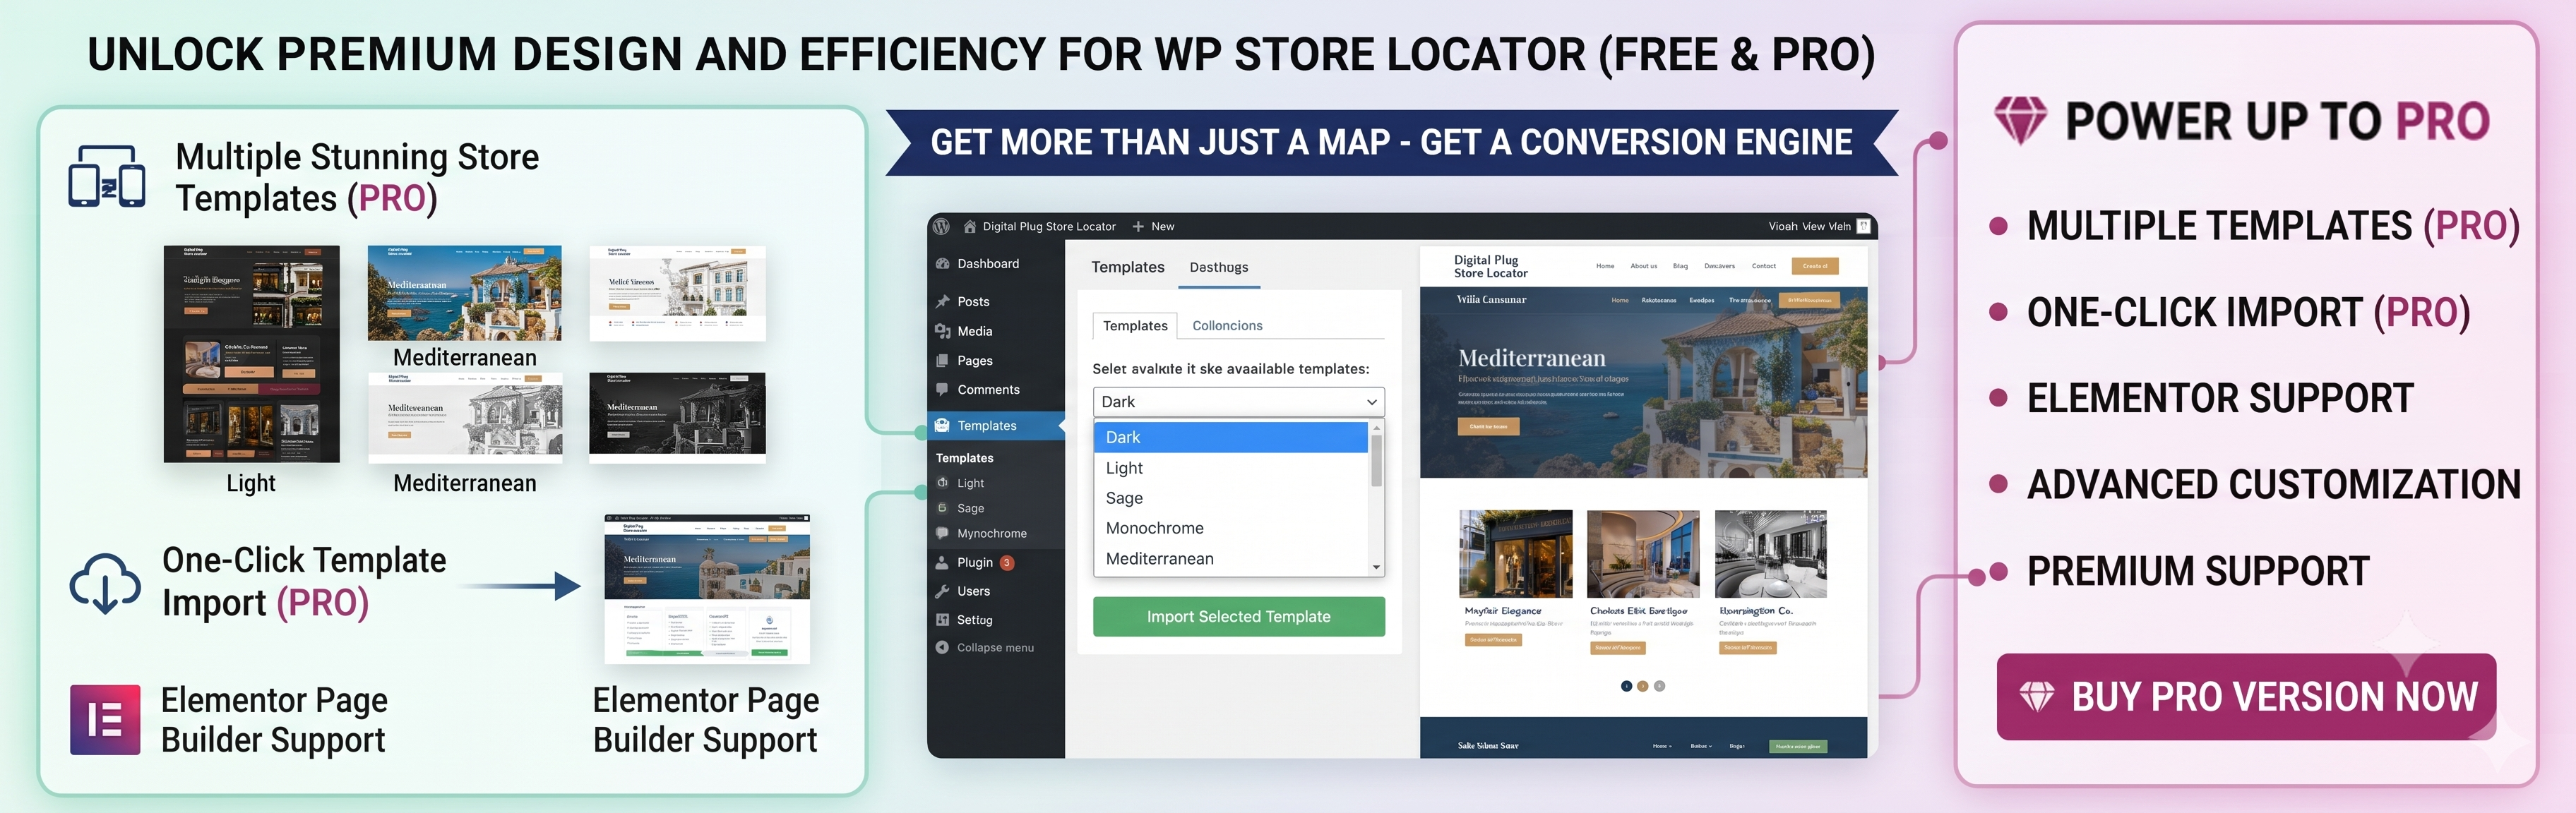Viewport: 2576px width, 813px height.
Task: Click the One-Click Import template preview thumbnail
Action: [x=707, y=589]
